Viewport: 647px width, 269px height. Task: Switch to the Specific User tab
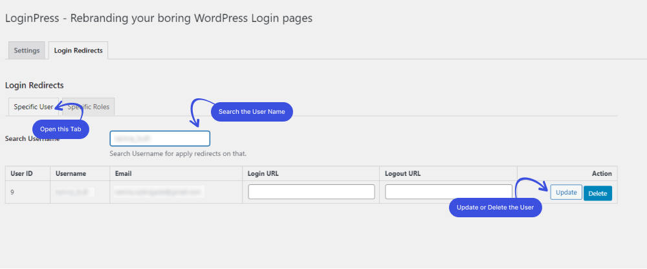34,107
